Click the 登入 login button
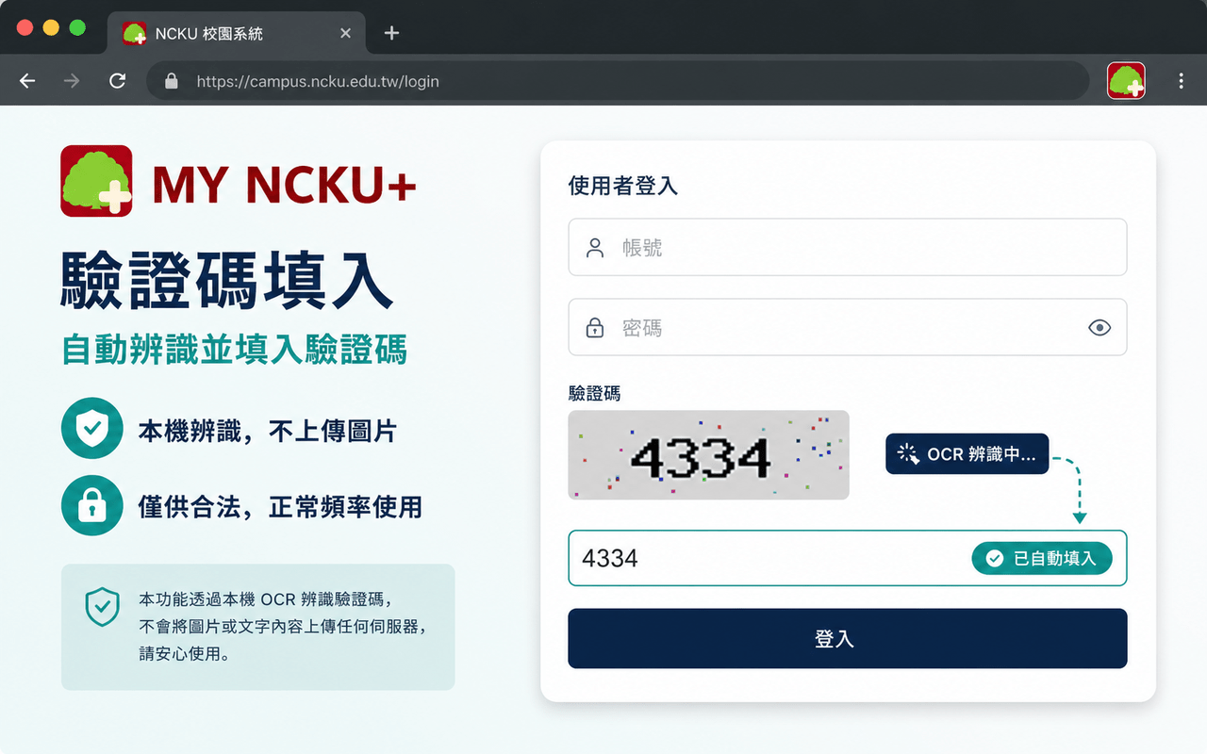The width and height of the screenshot is (1207, 754). coord(847,638)
